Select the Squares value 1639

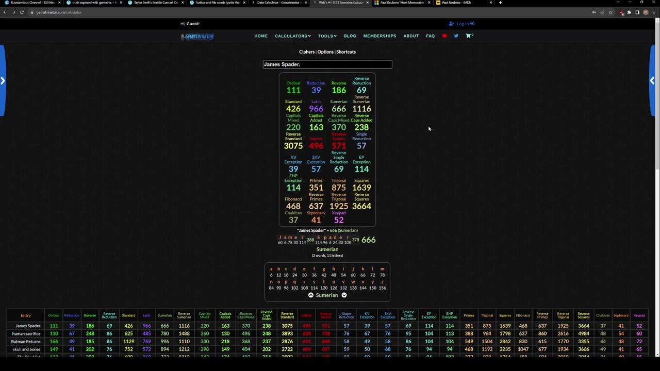(x=361, y=188)
